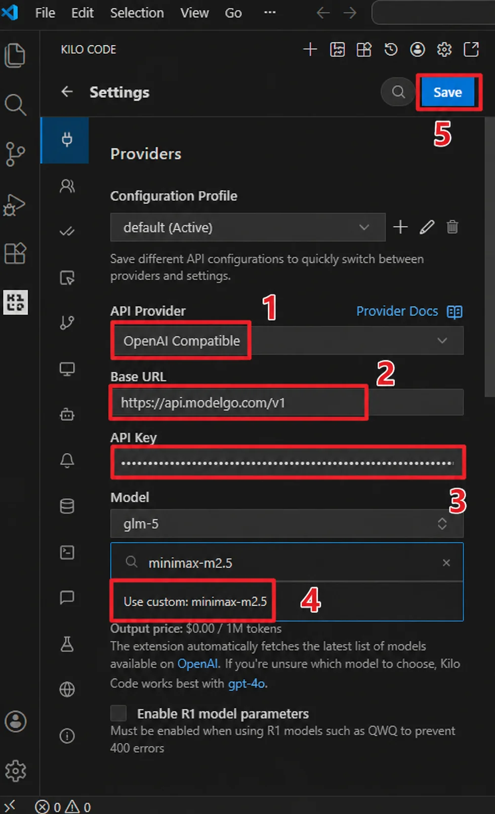Open the notifications bell settings tab
The height and width of the screenshot is (814, 495).
pyautogui.click(x=67, y=460)
